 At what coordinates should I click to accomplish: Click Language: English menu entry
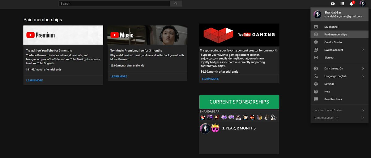point(339,76)
